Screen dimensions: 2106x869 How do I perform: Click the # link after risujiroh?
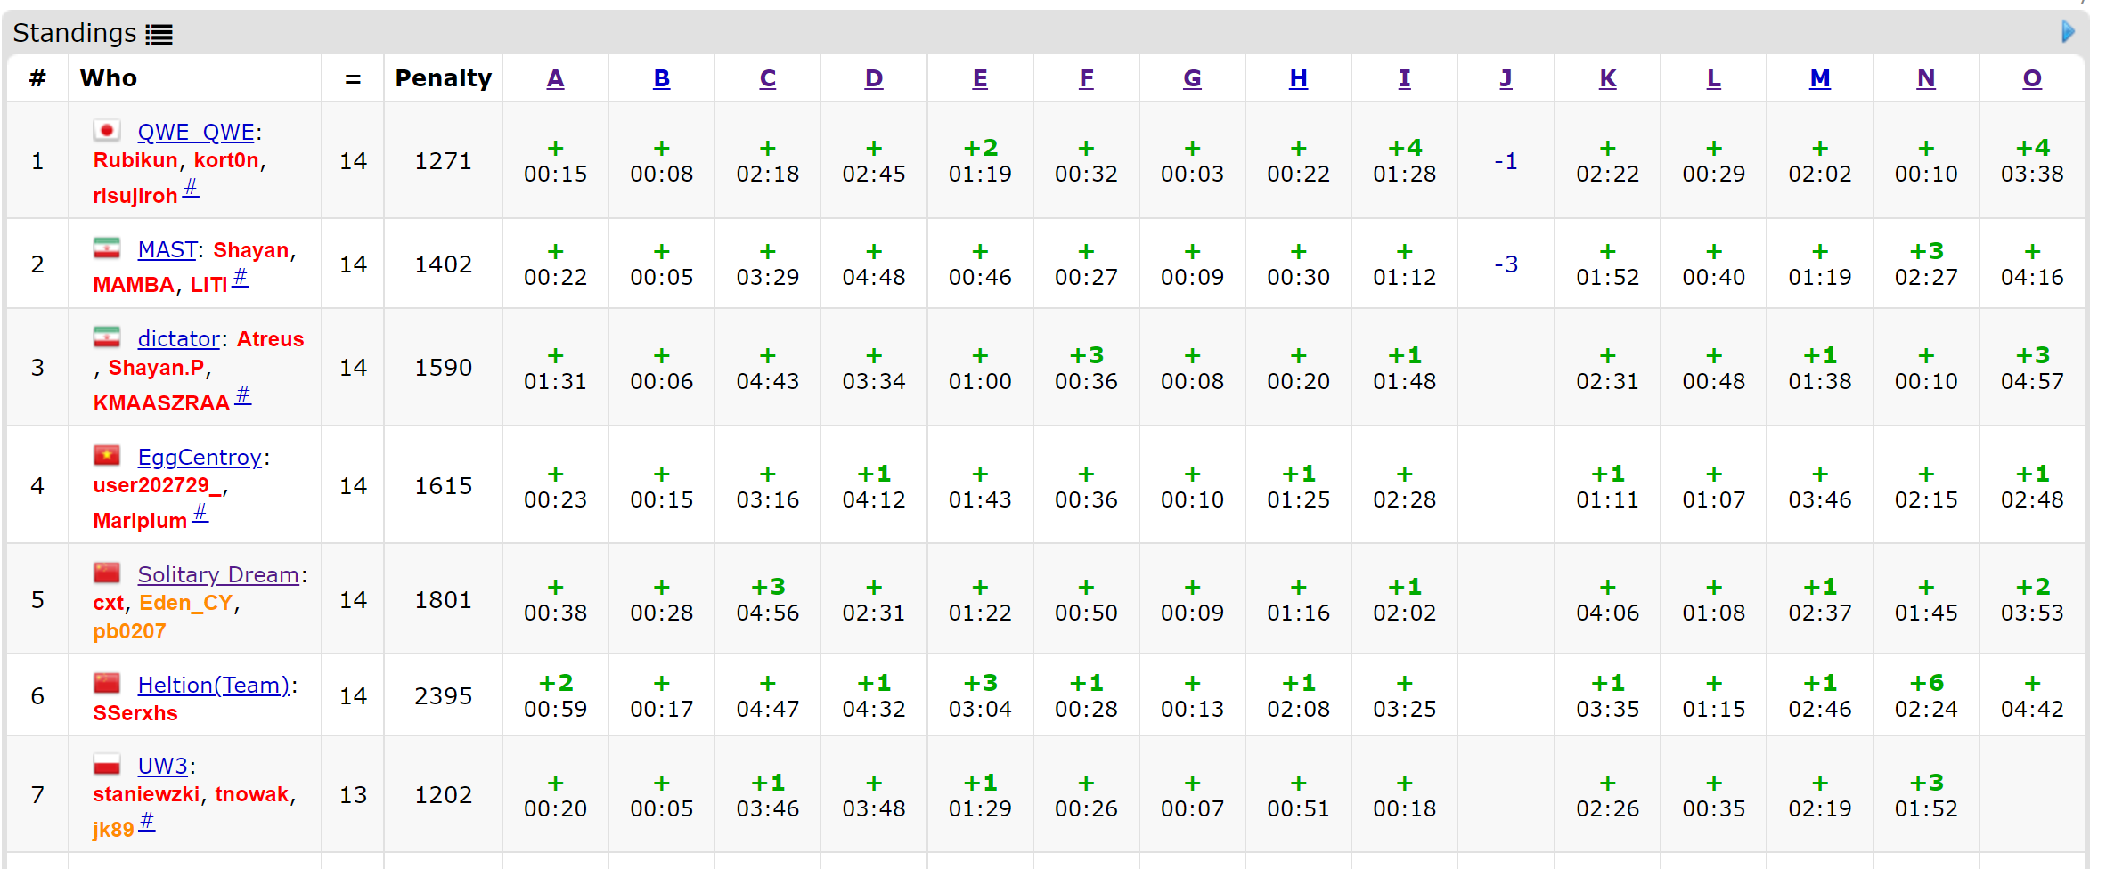click(191, 188)
